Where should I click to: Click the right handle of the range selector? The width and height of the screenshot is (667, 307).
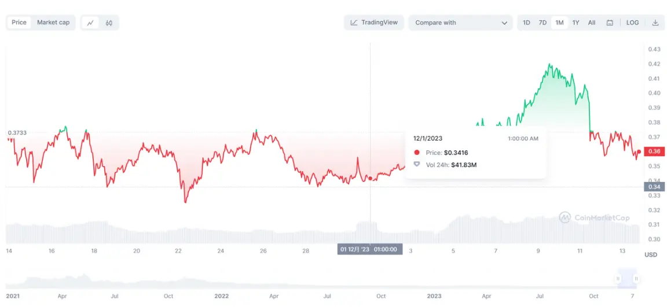636,278
